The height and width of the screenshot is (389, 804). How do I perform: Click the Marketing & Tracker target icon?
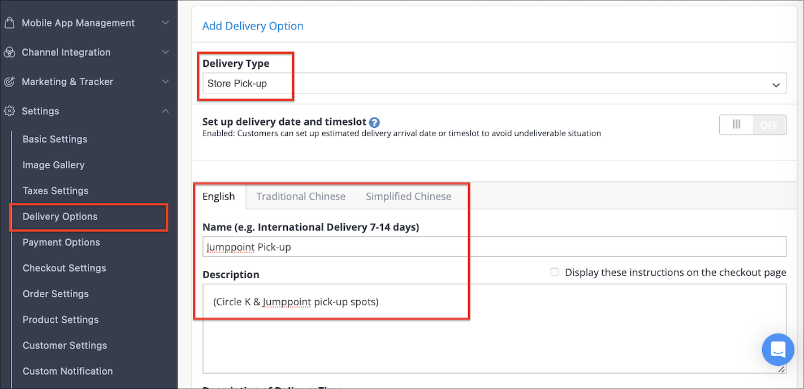point(9,82)
